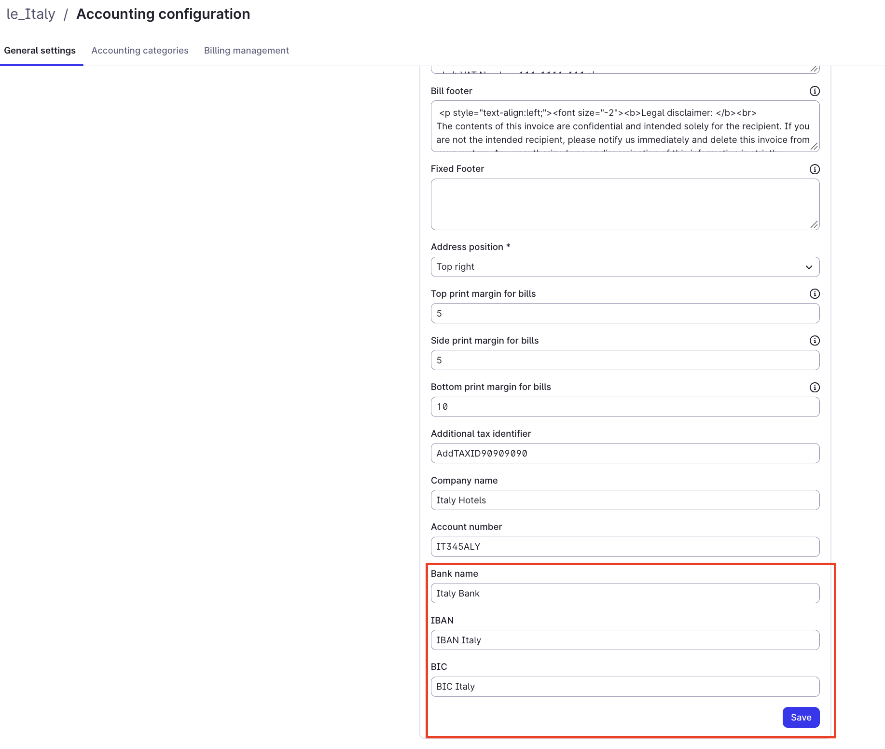Focus the empty Fixed Footer text area
Viewport: 885px width, 749px height.
pyautogui.click(x=625, y=205)
